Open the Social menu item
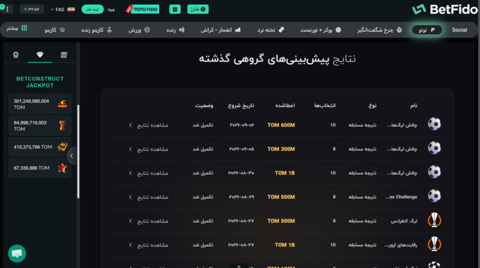The height and width of the screenshot is (268, 480). tap(459, 30)
